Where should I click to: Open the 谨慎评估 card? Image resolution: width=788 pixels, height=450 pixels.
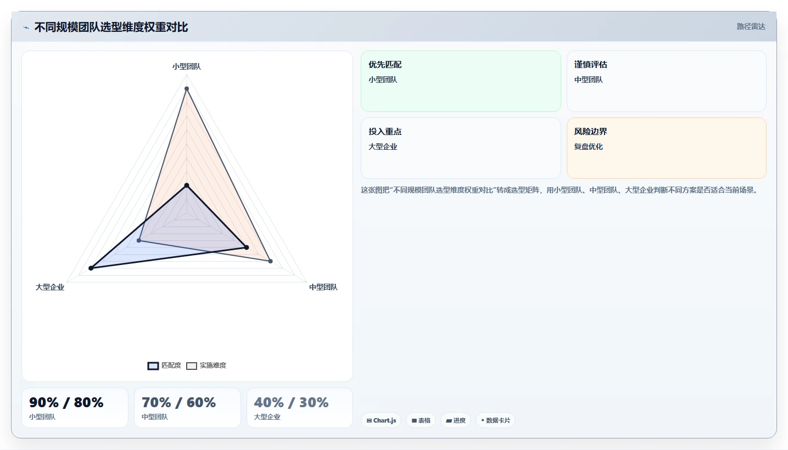pyautogui.click(x=666, y=81)
